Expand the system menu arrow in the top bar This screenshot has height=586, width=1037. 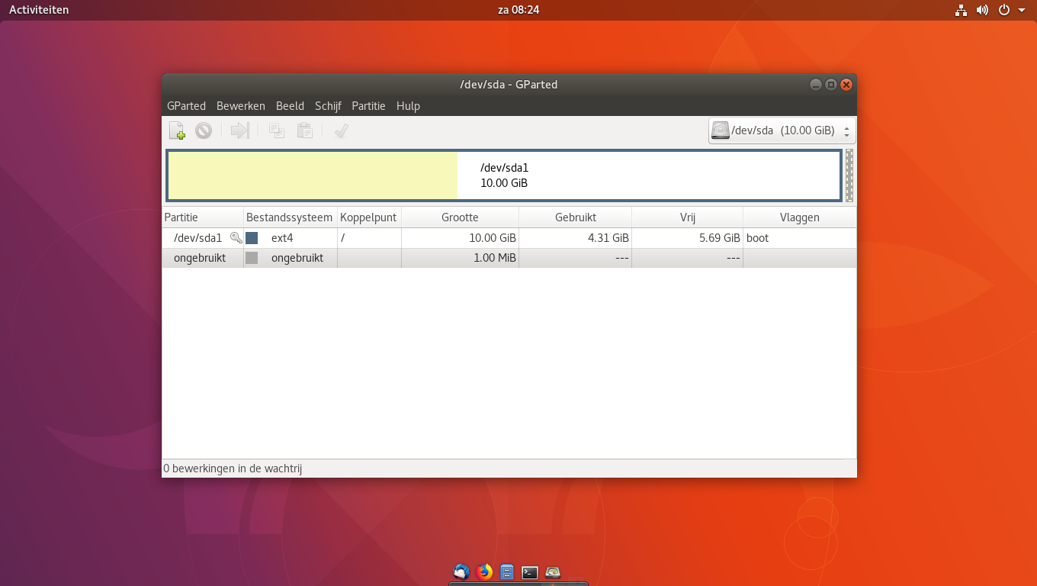(x=1022, y=10)
